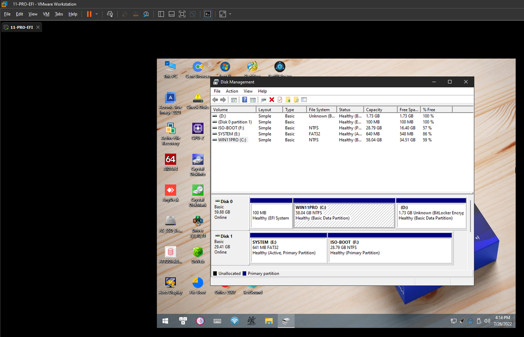The width and height of the screenshot is (524, 337).
Task: Open the VM menu
Action: pos(46,14)
